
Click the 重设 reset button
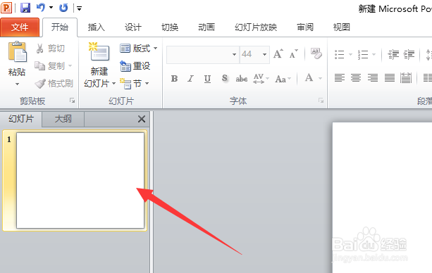tap(135, 65)
